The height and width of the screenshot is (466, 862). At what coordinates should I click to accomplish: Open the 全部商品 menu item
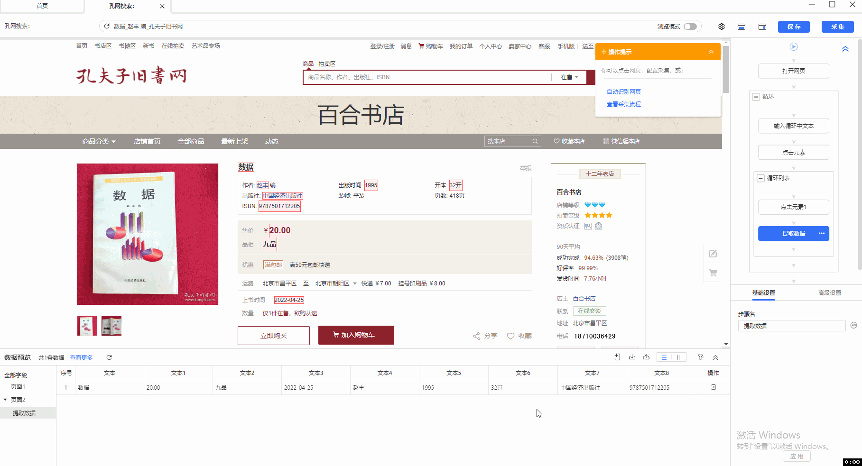point(191,141)
